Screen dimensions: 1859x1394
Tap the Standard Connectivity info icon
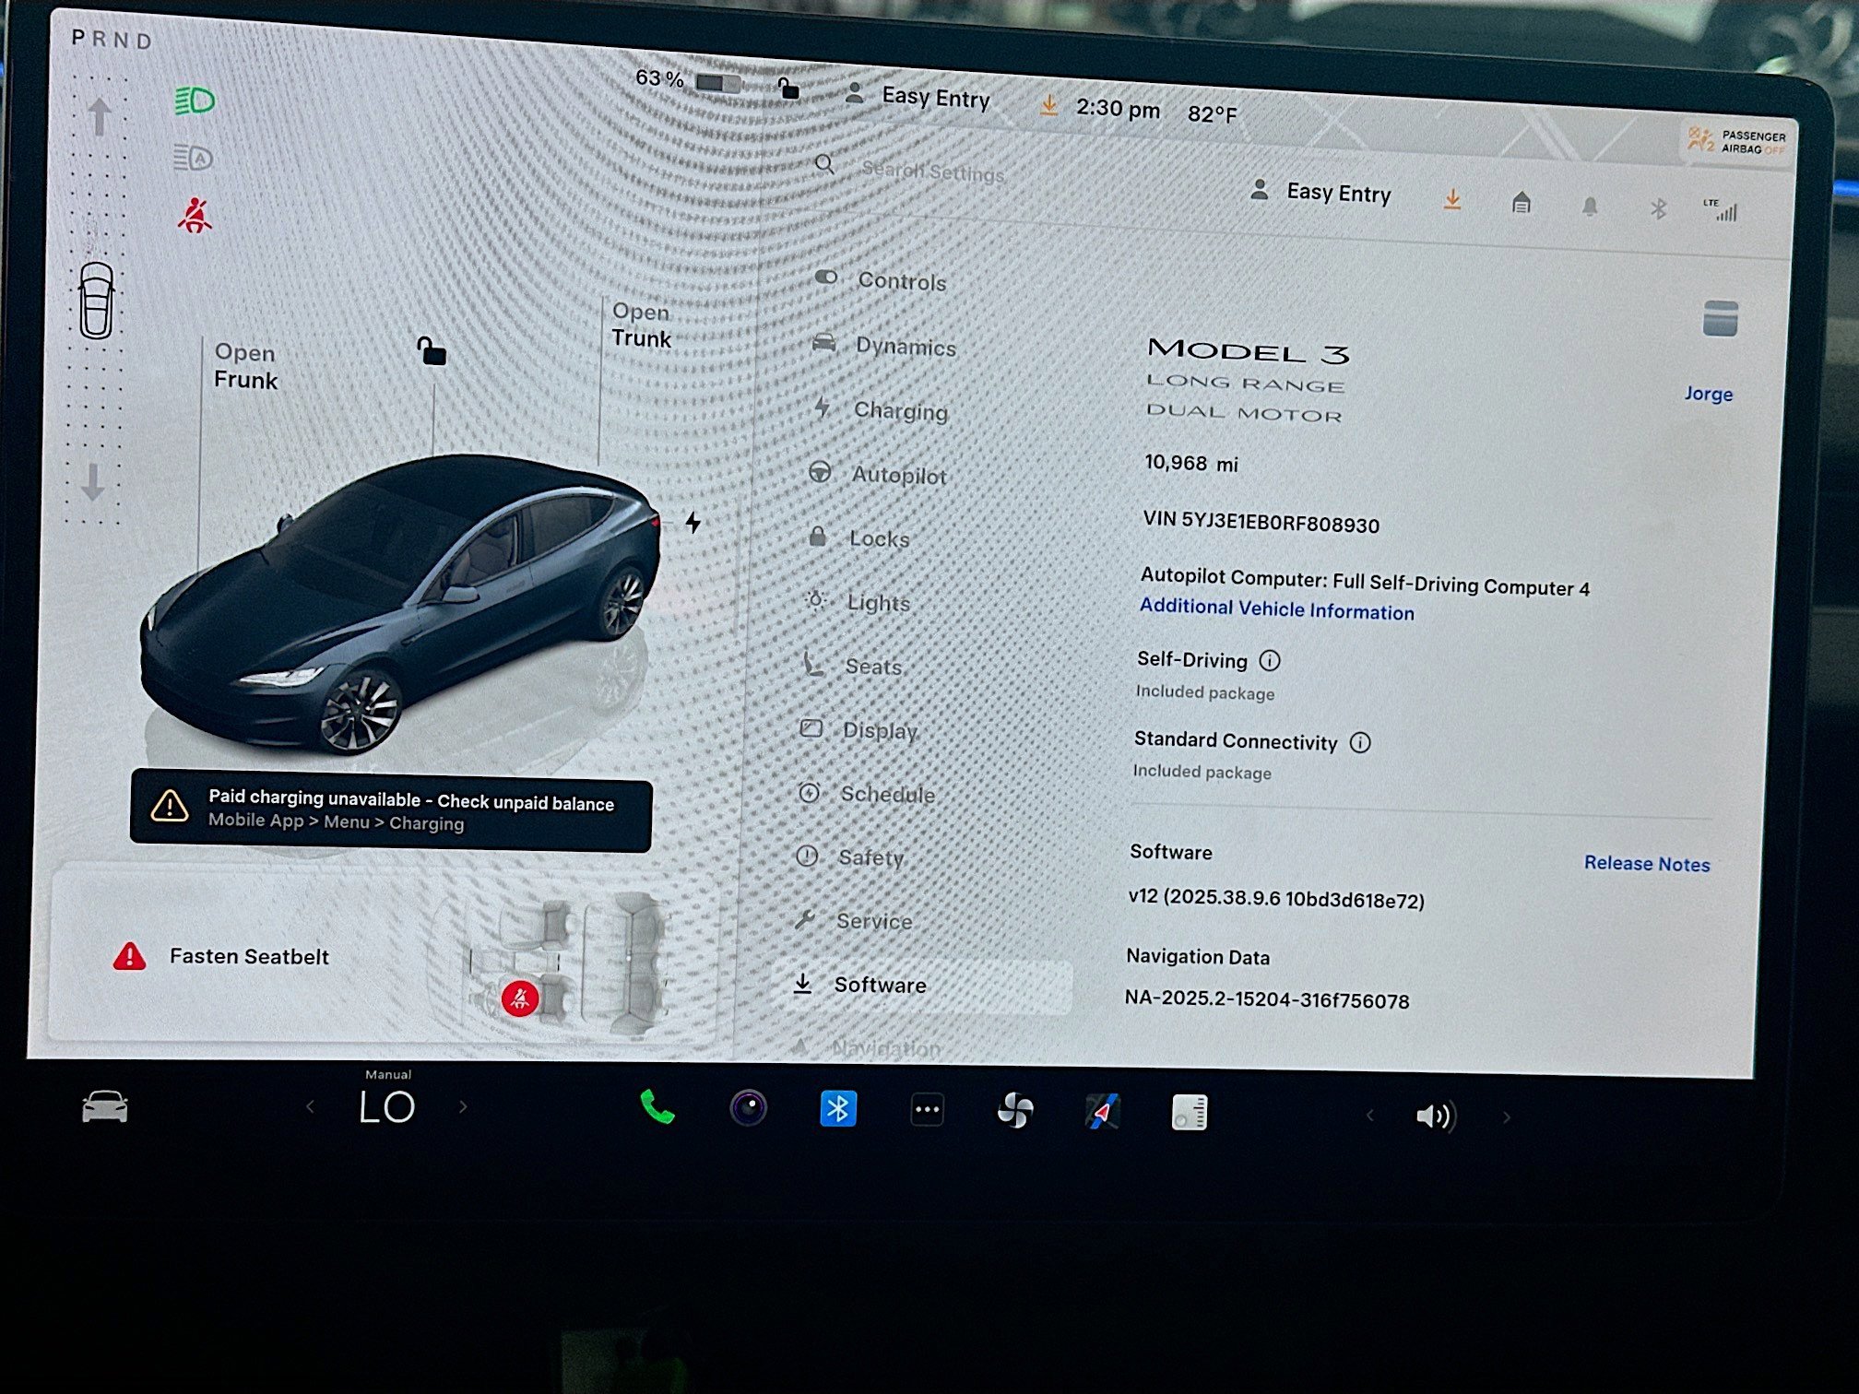(x=1360, y=742)
